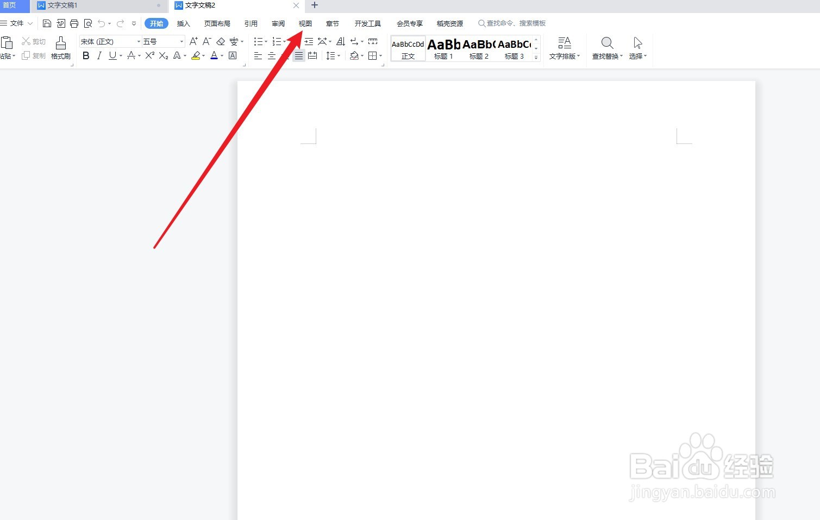Image resolution: width=820 pixels, height=520 pixels.
Task: Open the 审阅 ribbon tab
Action: 278,23
